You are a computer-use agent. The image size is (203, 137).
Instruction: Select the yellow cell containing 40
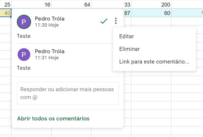point(6,13)
